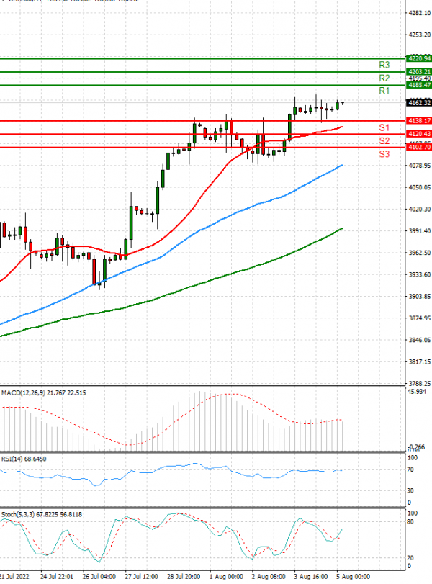Click the S1 support label
432x584 pixels.
point(384,127)
